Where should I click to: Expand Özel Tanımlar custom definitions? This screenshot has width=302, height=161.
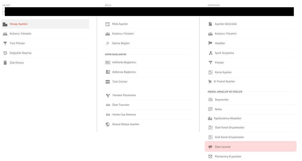coord(120,105)
